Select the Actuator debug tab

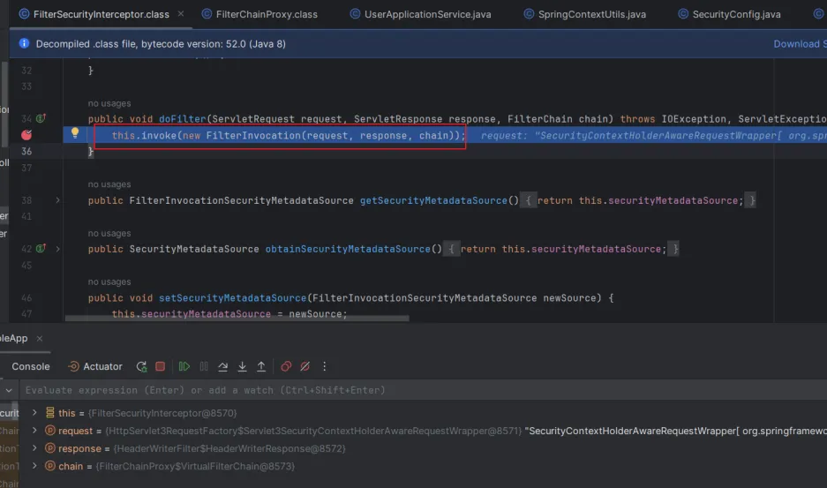click(96, 366)
